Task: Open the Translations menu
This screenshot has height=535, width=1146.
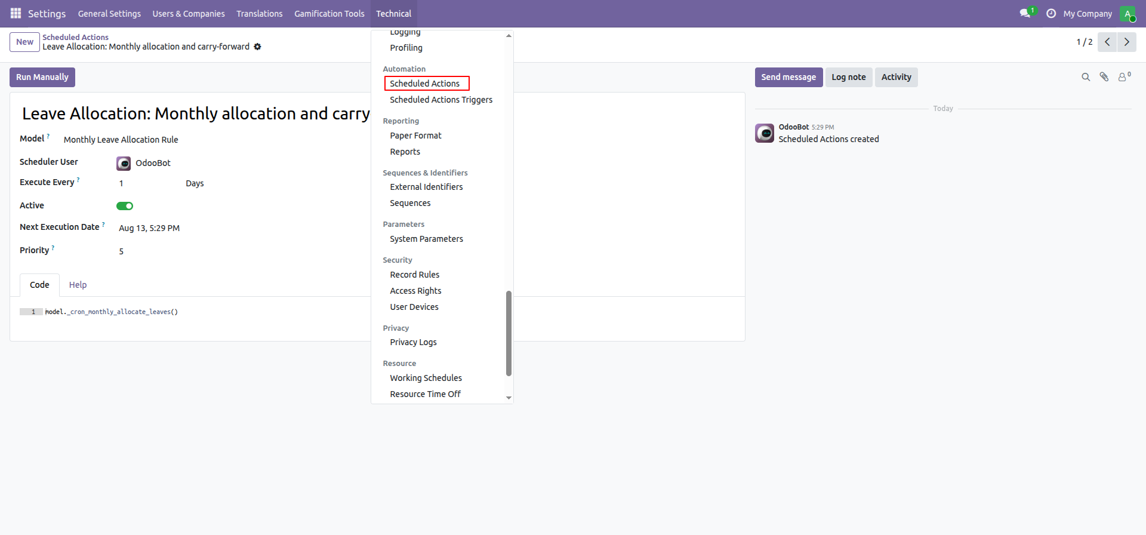Action: point(260,14)
